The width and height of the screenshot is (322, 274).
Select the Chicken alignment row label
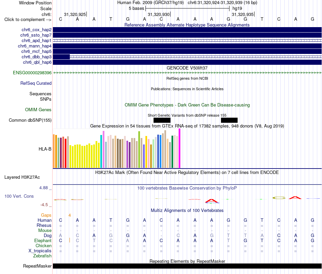pyautogui.click(x=43, y=246)
